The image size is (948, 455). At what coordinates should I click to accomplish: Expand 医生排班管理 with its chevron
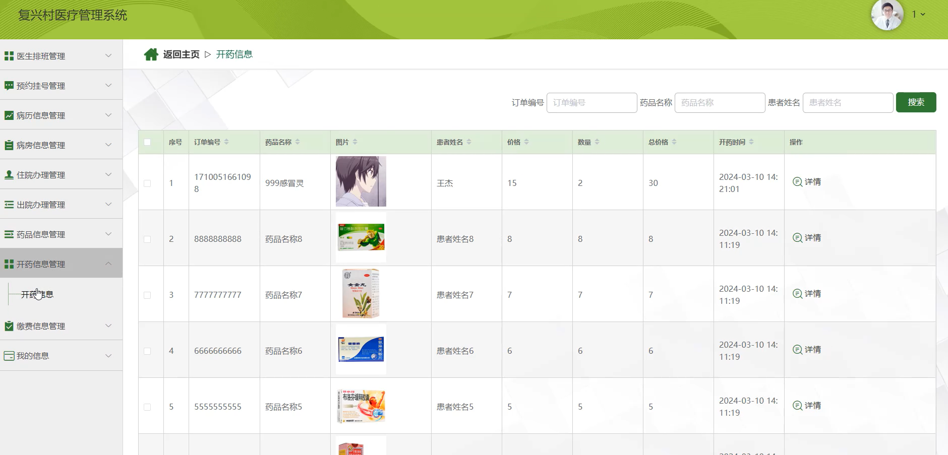click(108, 55)
